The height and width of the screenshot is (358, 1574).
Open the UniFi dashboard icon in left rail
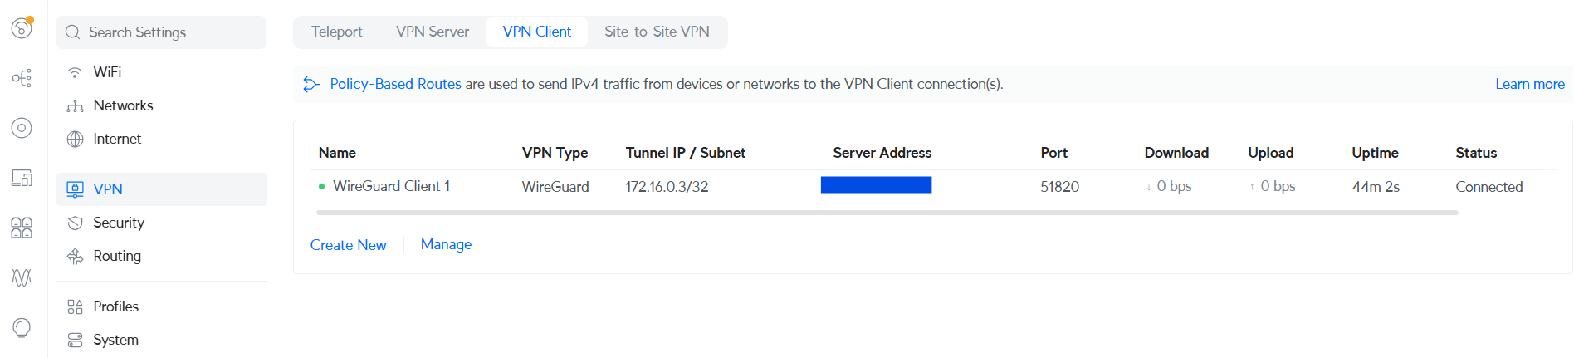tap(22, 28)
